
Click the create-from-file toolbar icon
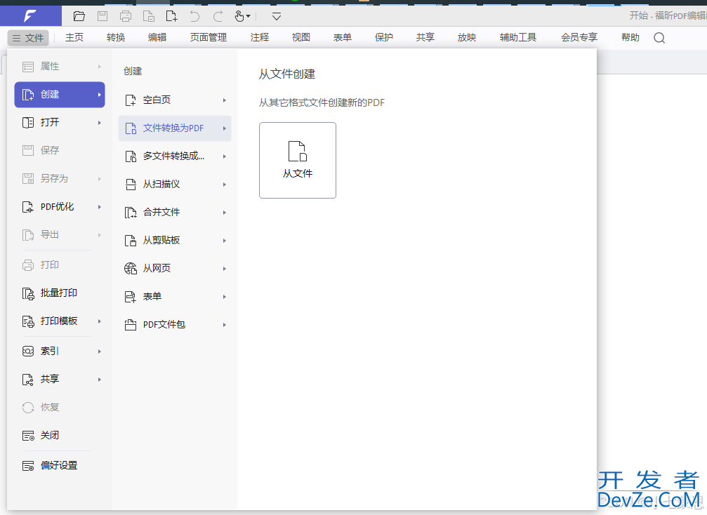149,17
